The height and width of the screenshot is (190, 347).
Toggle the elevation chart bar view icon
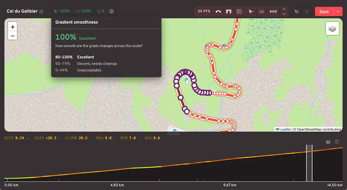pyautogui.click(x=328, y=142)
